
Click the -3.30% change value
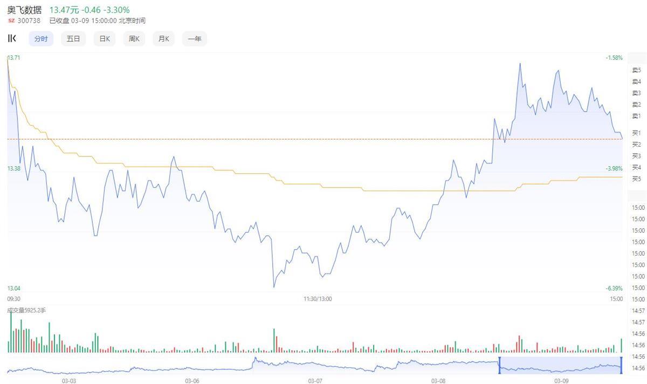pyautogui.click(x=116, y=10)
